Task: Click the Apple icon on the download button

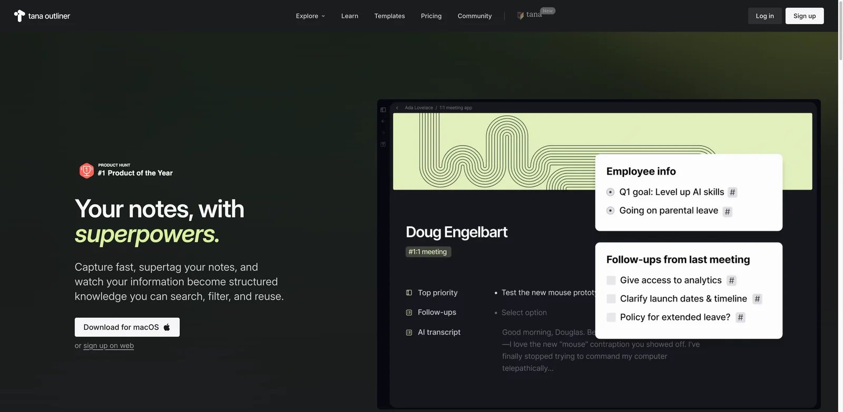Action: tap(166, 327)
